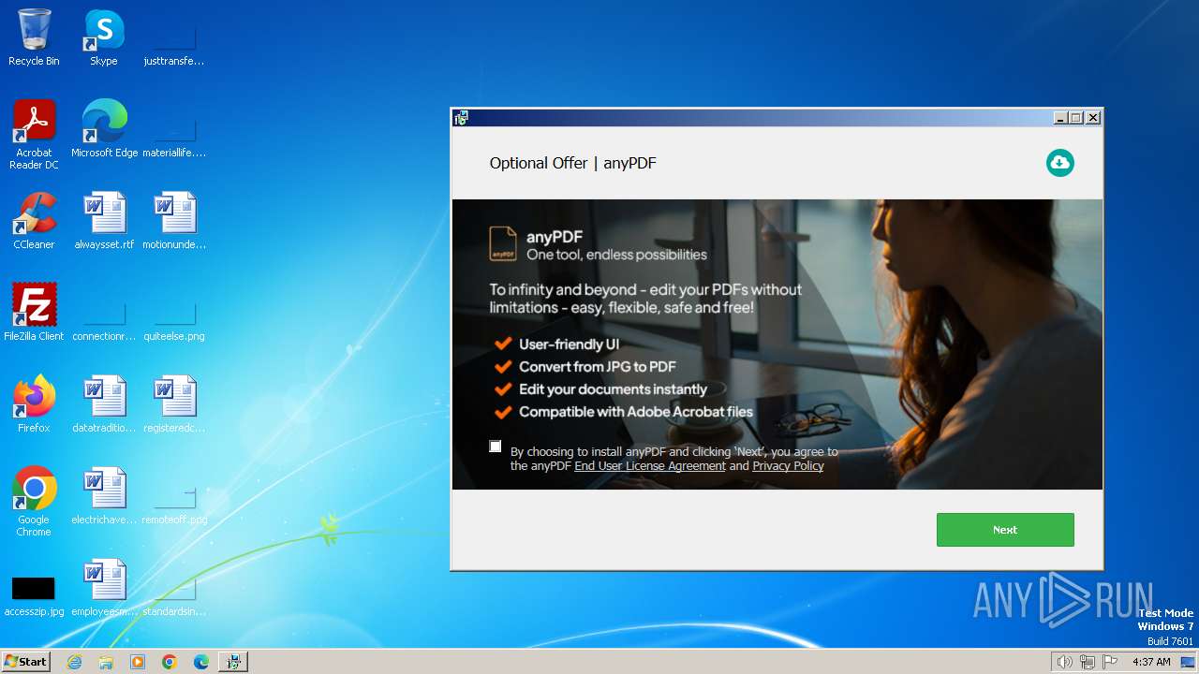Open Internet Explorer from the taskbar
1199x674 pixels.
74,662
